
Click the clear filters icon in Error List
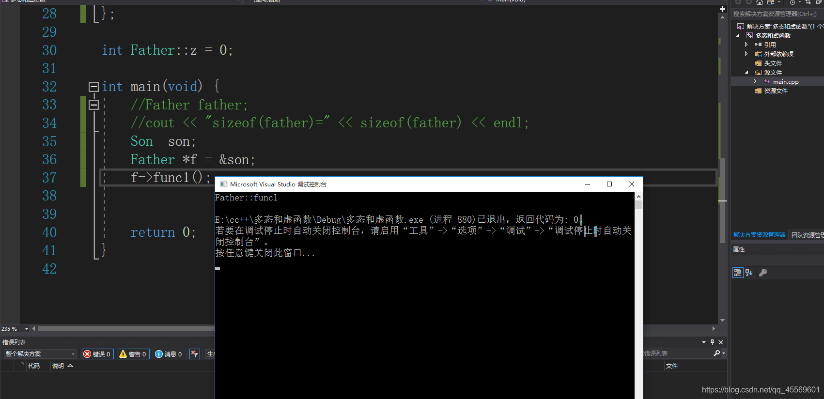pos(195,354)
